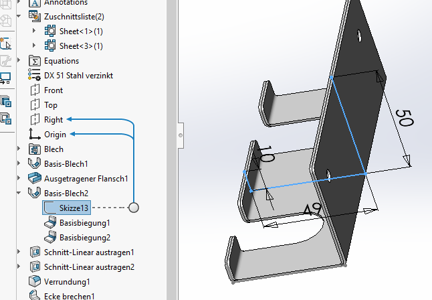Select the Origin label in tree
Image resolution: width=432 pixels, height=300 pixels.
tap(55, 135)
